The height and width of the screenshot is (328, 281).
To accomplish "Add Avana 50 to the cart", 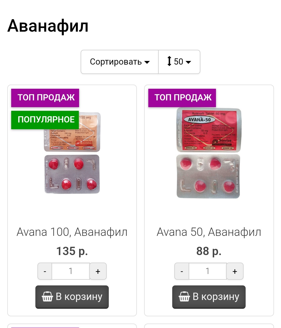I will click(x=209, y=297).
